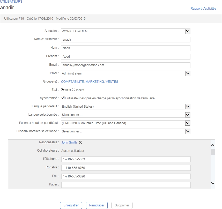
Task: Click the Remplacer button
Action: pos(97,205)
